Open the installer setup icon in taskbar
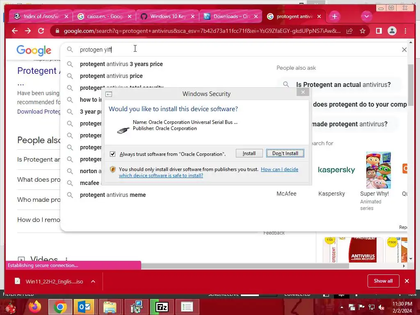Viewport: 420px width, 315px height. (x=137, y=307)
